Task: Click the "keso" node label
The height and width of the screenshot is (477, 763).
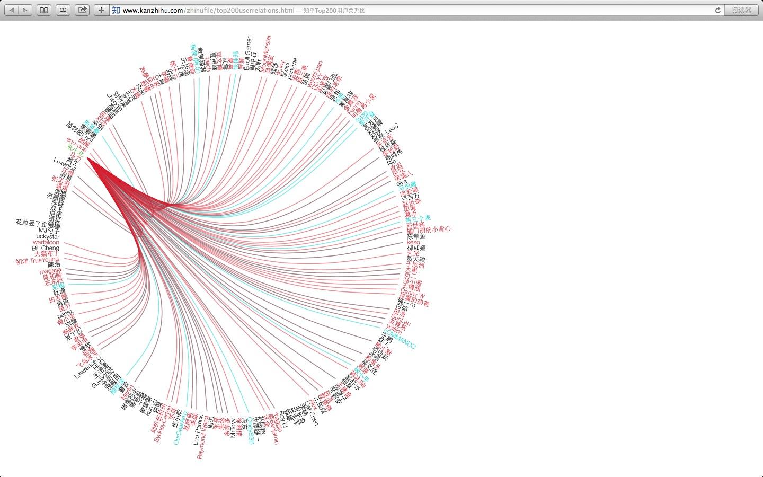Action: coord(413,242)
